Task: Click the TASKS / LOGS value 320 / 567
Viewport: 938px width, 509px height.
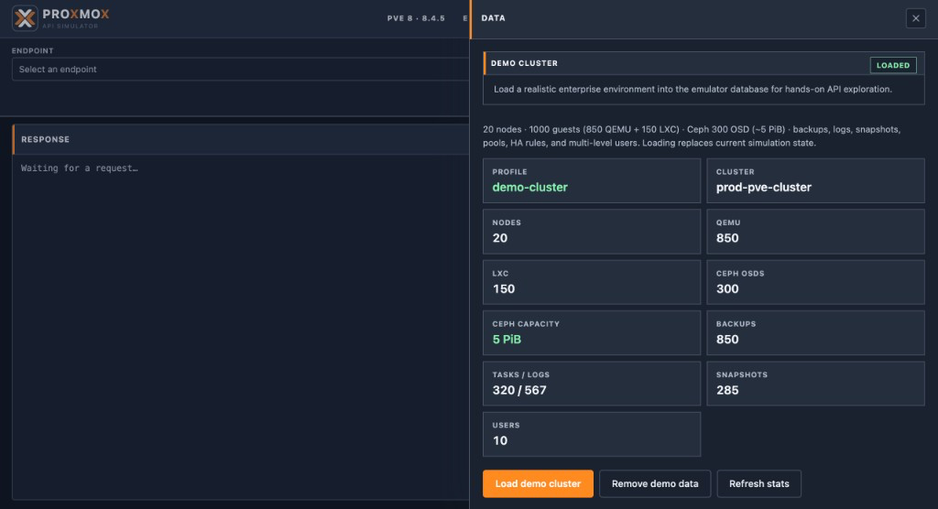Action: (518, 391)
